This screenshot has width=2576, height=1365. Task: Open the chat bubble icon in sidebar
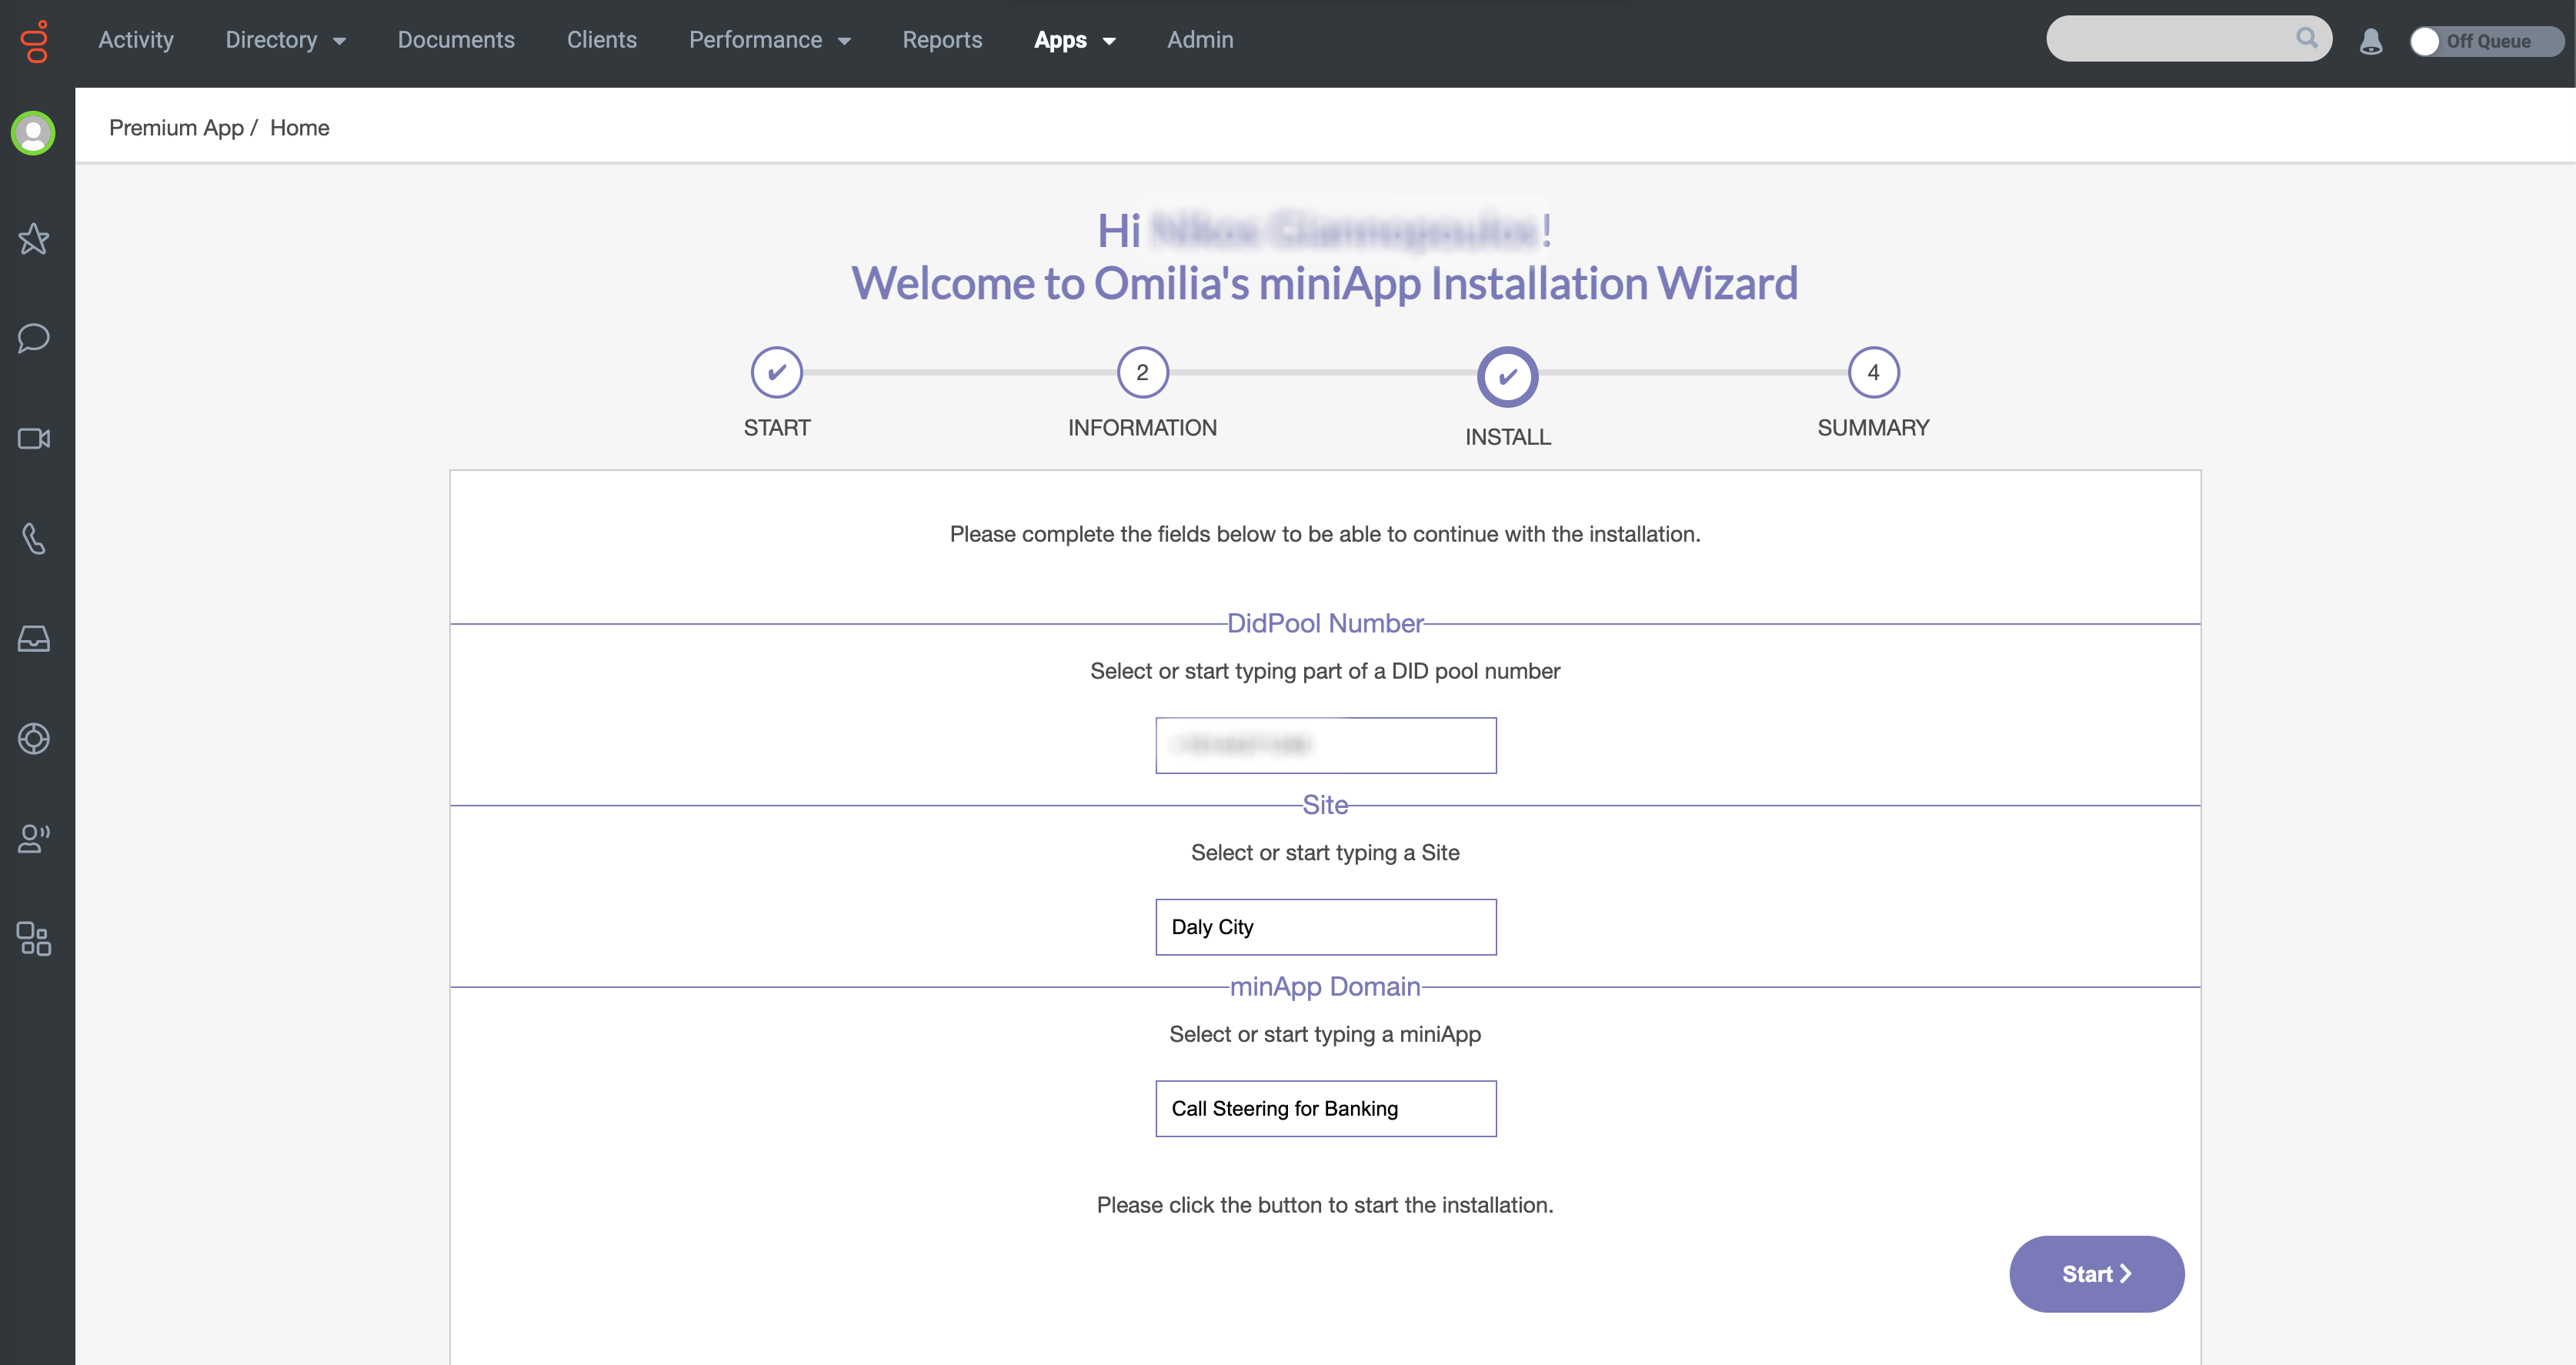[34, 338]
